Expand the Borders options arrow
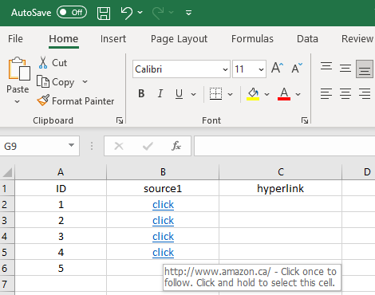 [231, 94]
